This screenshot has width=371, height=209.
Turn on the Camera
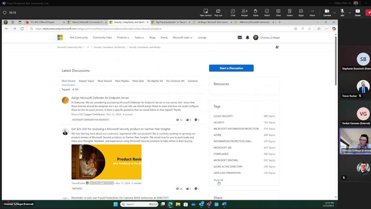(x=327, y=12)
